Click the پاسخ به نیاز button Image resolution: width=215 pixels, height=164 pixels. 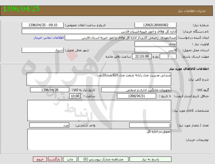150,159
